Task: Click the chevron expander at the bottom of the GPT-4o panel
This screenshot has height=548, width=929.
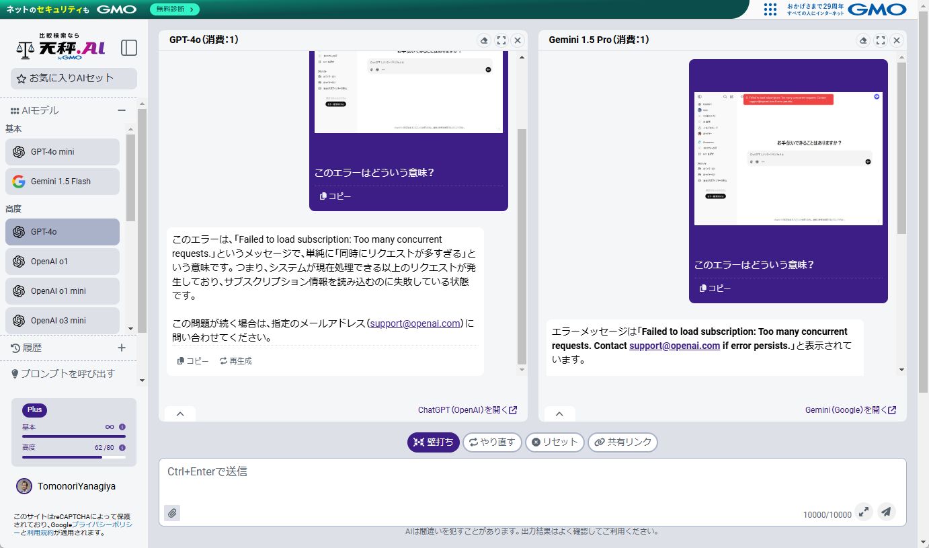Action: [179, 413]
